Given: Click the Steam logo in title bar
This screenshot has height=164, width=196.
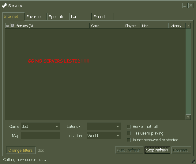Looking at the screenshot, I should [4, 6].
